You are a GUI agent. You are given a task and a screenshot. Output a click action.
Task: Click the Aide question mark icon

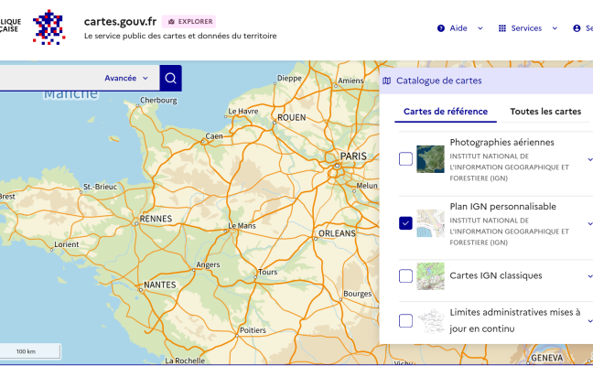tap(441, 28)
